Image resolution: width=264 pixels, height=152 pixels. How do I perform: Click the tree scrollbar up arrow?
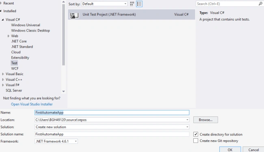pyautogui.click(x=63, y=2)
